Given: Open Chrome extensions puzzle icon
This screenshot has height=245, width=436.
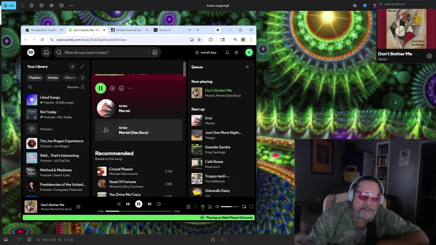Looking at the screenshot, I should (x=211, y=40).
